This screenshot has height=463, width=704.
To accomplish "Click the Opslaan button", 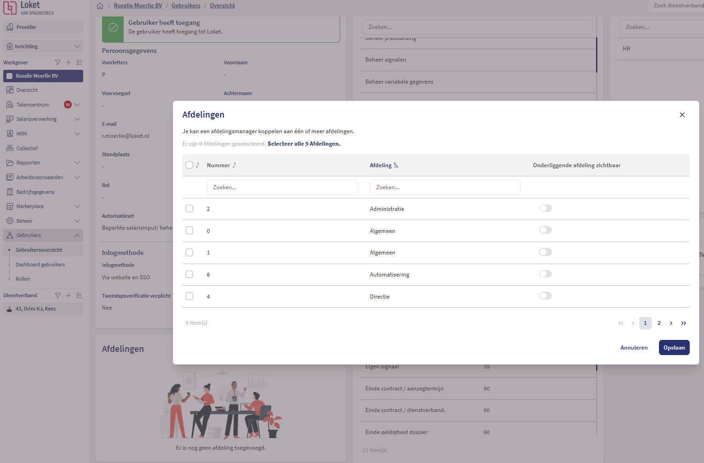I will pos(674,348).
